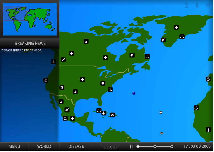Select the airport icon near the US east coast
This screenshot has width=214, height=152.
click(x=102, y=83)
